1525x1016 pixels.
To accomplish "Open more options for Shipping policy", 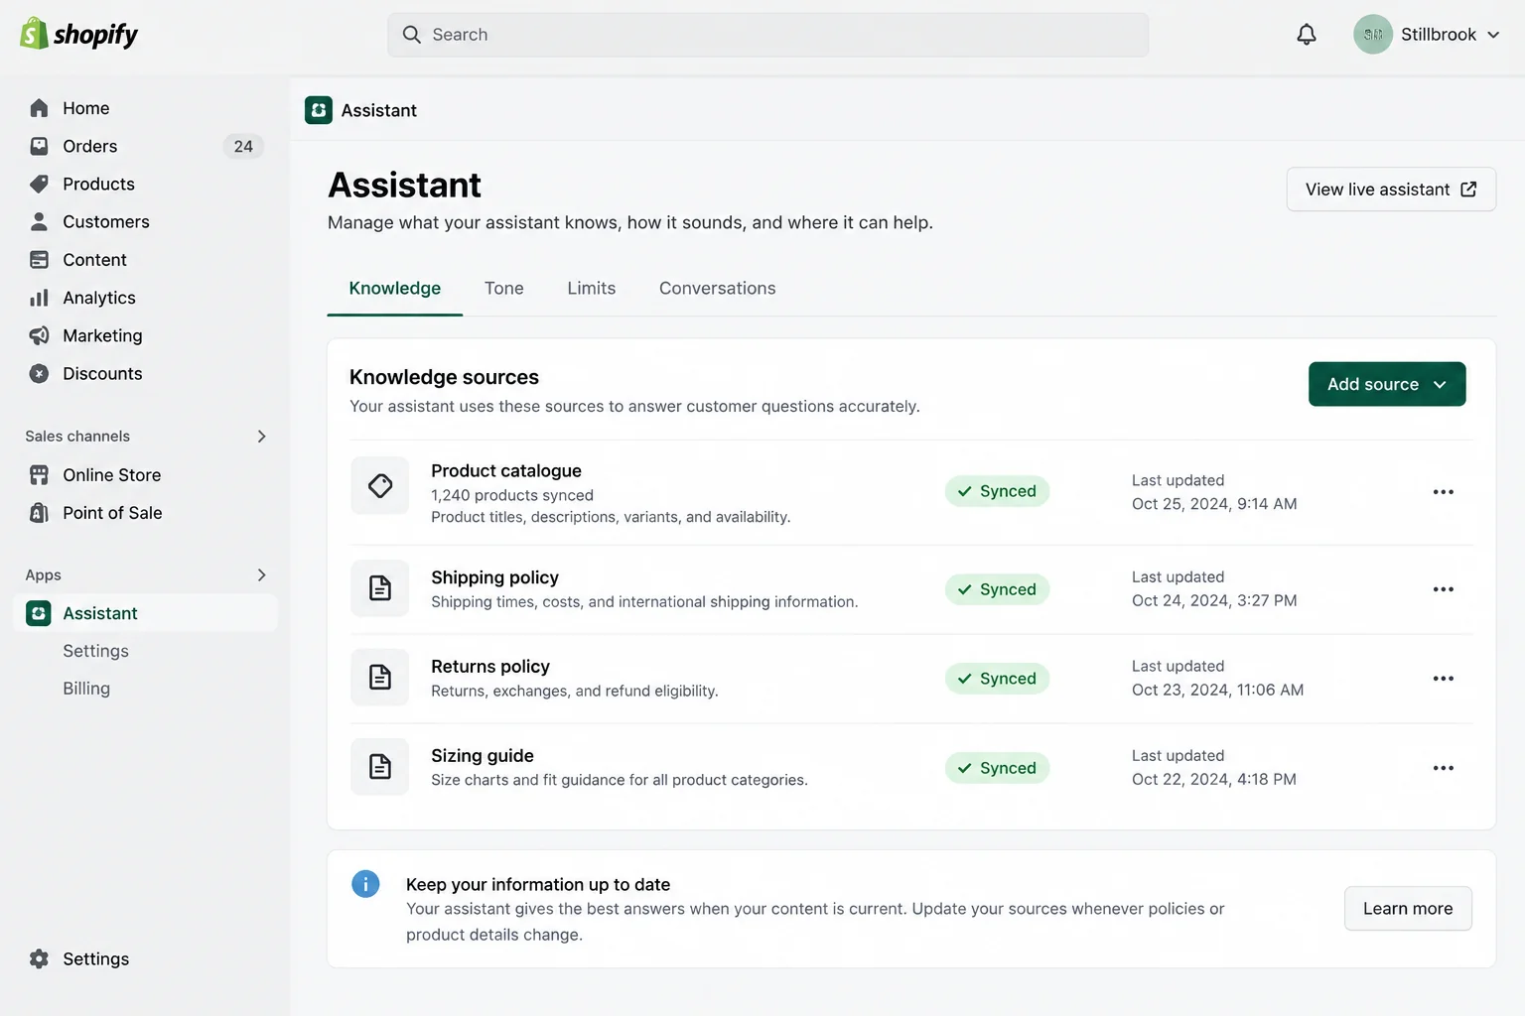I will point(1443,589).
